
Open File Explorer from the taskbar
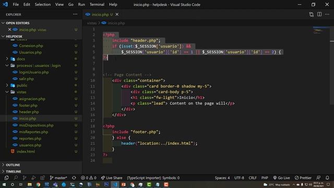coord(30,184)
